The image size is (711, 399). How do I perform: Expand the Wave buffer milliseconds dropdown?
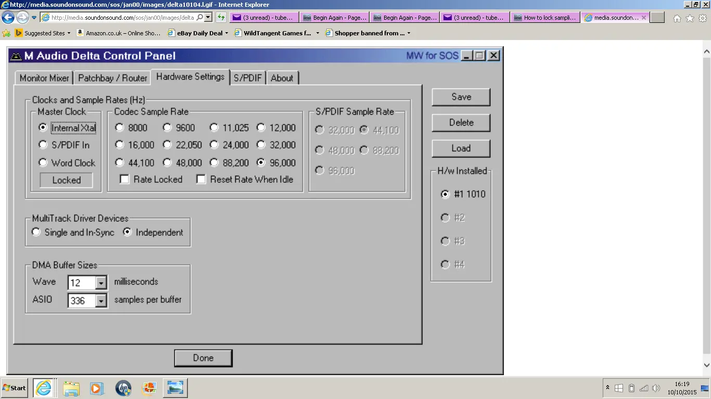[101, 283]
